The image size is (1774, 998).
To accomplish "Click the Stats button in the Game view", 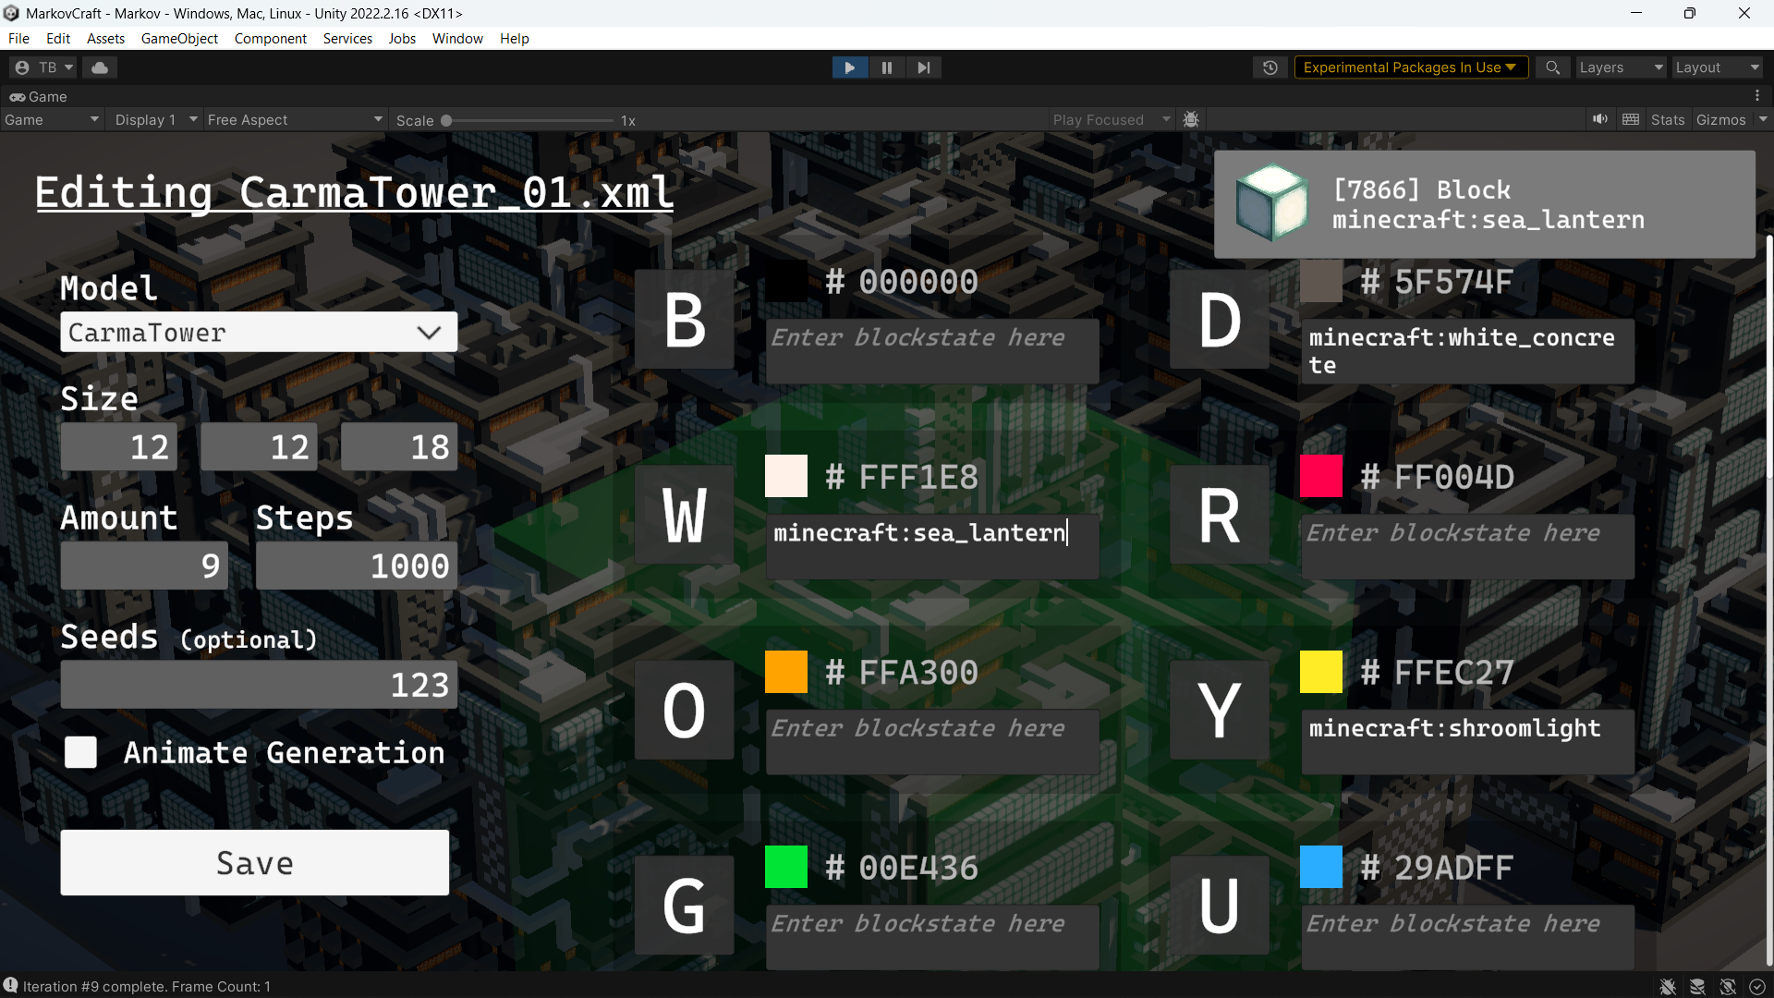I will 1667,119.
